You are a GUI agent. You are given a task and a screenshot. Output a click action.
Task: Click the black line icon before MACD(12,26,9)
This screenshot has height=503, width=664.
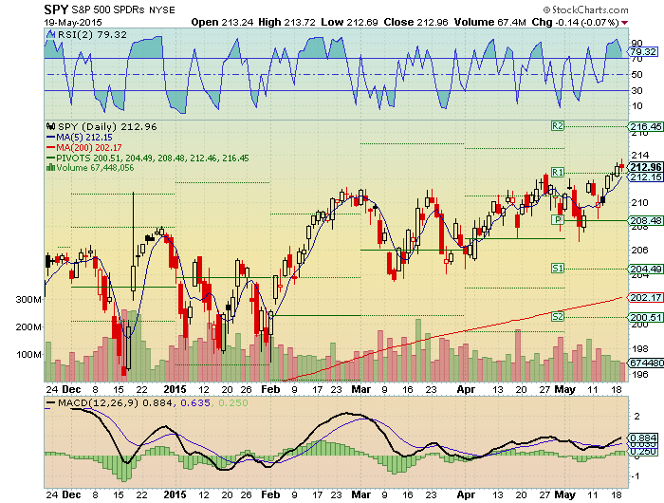50,403
